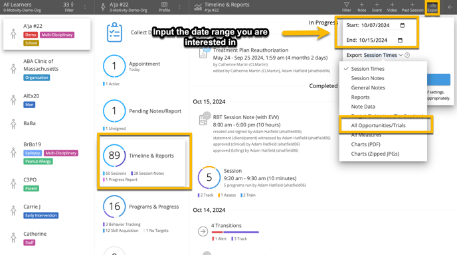Add a Note from the top toolbar
This screenshot has width=457, height=255.
(x=362, y=7)
